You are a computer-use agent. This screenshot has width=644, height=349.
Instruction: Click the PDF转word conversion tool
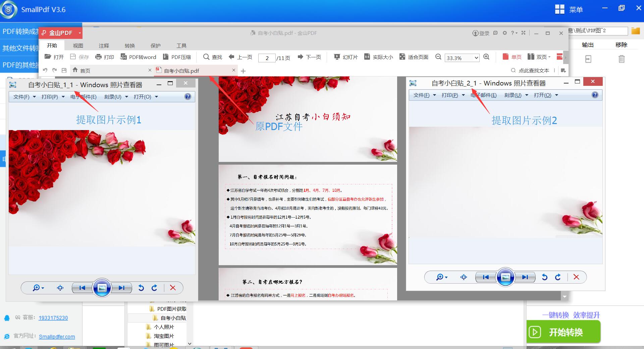tap(138, 57)
